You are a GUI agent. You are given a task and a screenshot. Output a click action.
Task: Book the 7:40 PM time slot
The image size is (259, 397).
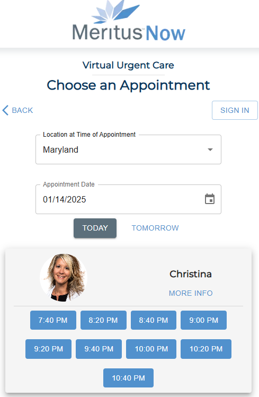(x=53, y=320)
